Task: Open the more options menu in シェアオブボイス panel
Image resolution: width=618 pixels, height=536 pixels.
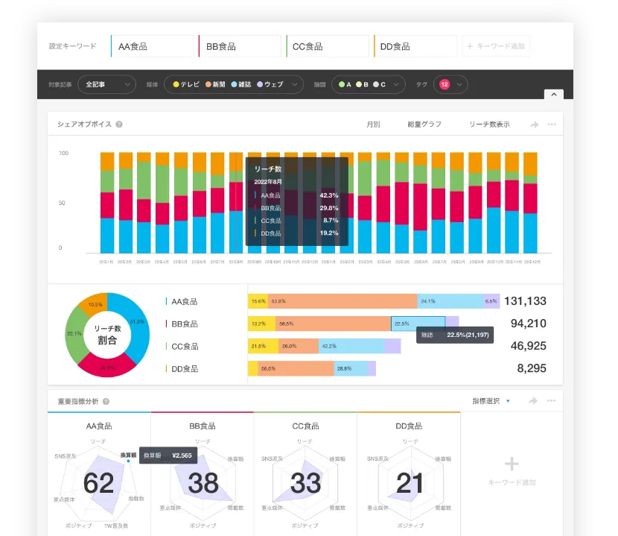Action: click(552, 124)
